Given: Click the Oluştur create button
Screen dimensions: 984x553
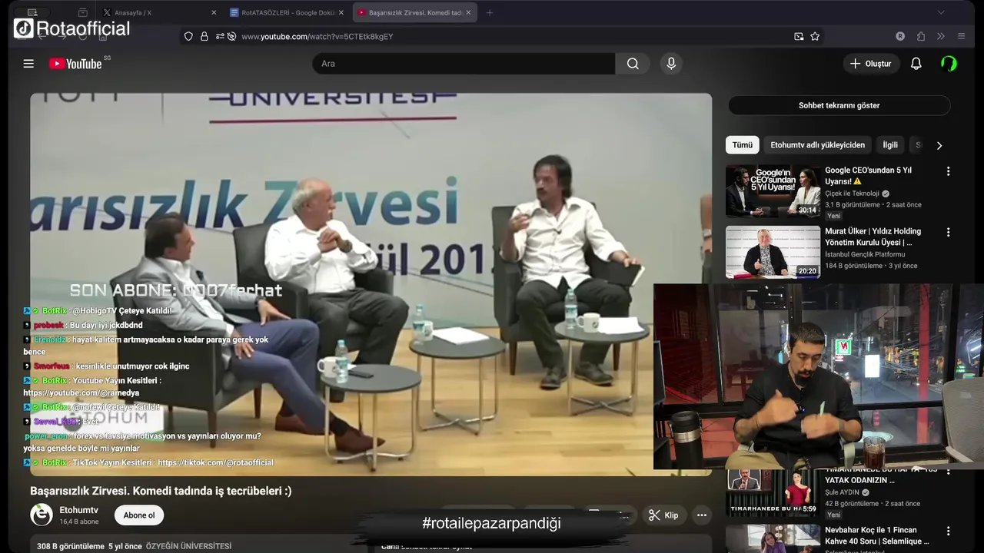Looking at the screenshot, I should click(x=871, y=64).
